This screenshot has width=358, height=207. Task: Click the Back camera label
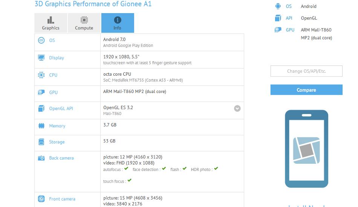pyautogui.click(x=61, y=158)
